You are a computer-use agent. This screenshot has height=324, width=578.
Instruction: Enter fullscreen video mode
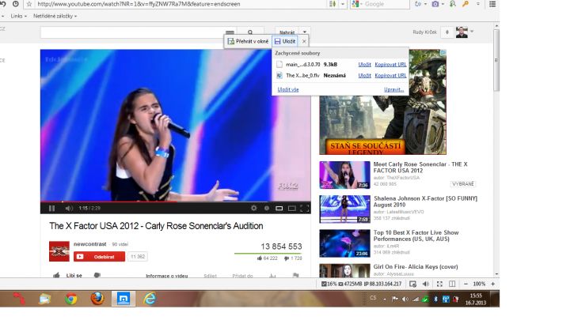305,209
